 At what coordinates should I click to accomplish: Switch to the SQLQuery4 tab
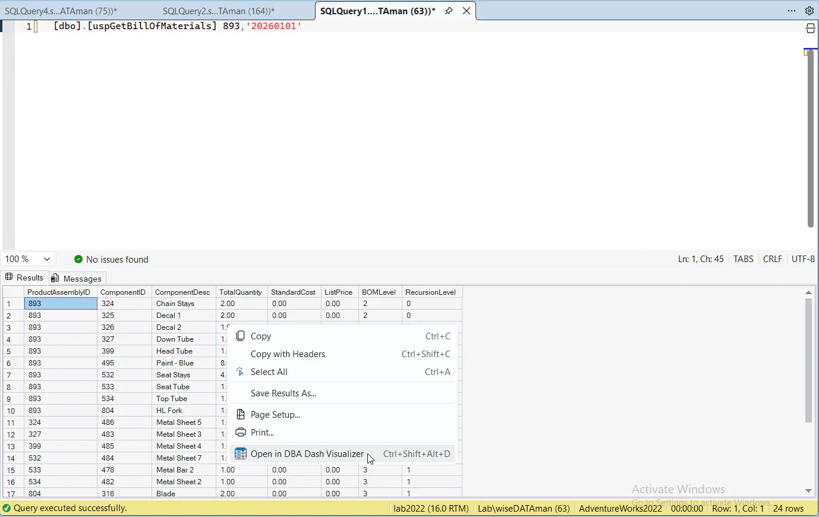61,11
